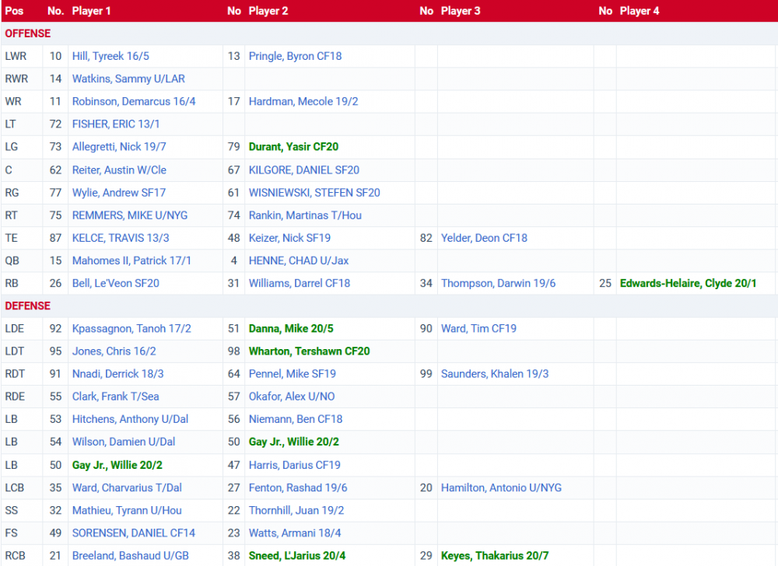Click Wilson, Damien U/Dal link

pyautogui.click(x=124, y=442)
